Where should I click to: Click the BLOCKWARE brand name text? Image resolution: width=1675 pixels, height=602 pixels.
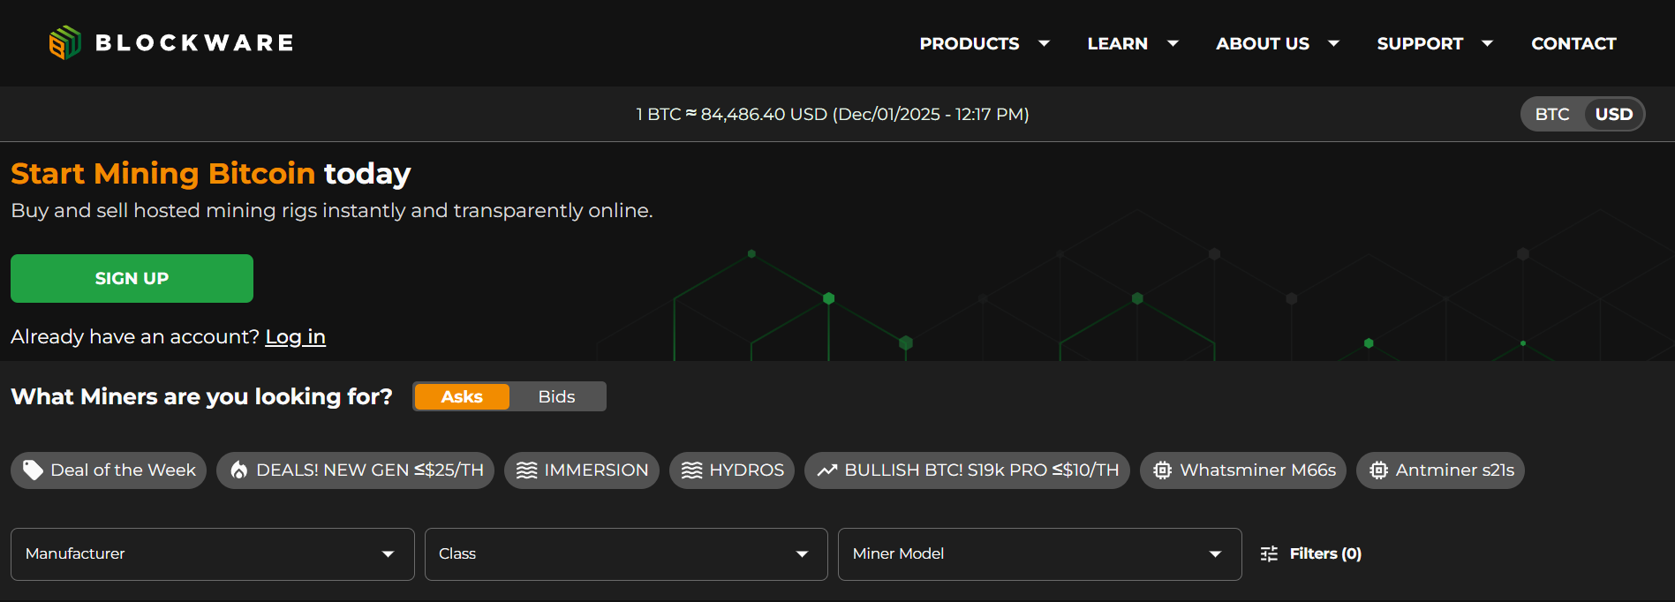point(194,42)
